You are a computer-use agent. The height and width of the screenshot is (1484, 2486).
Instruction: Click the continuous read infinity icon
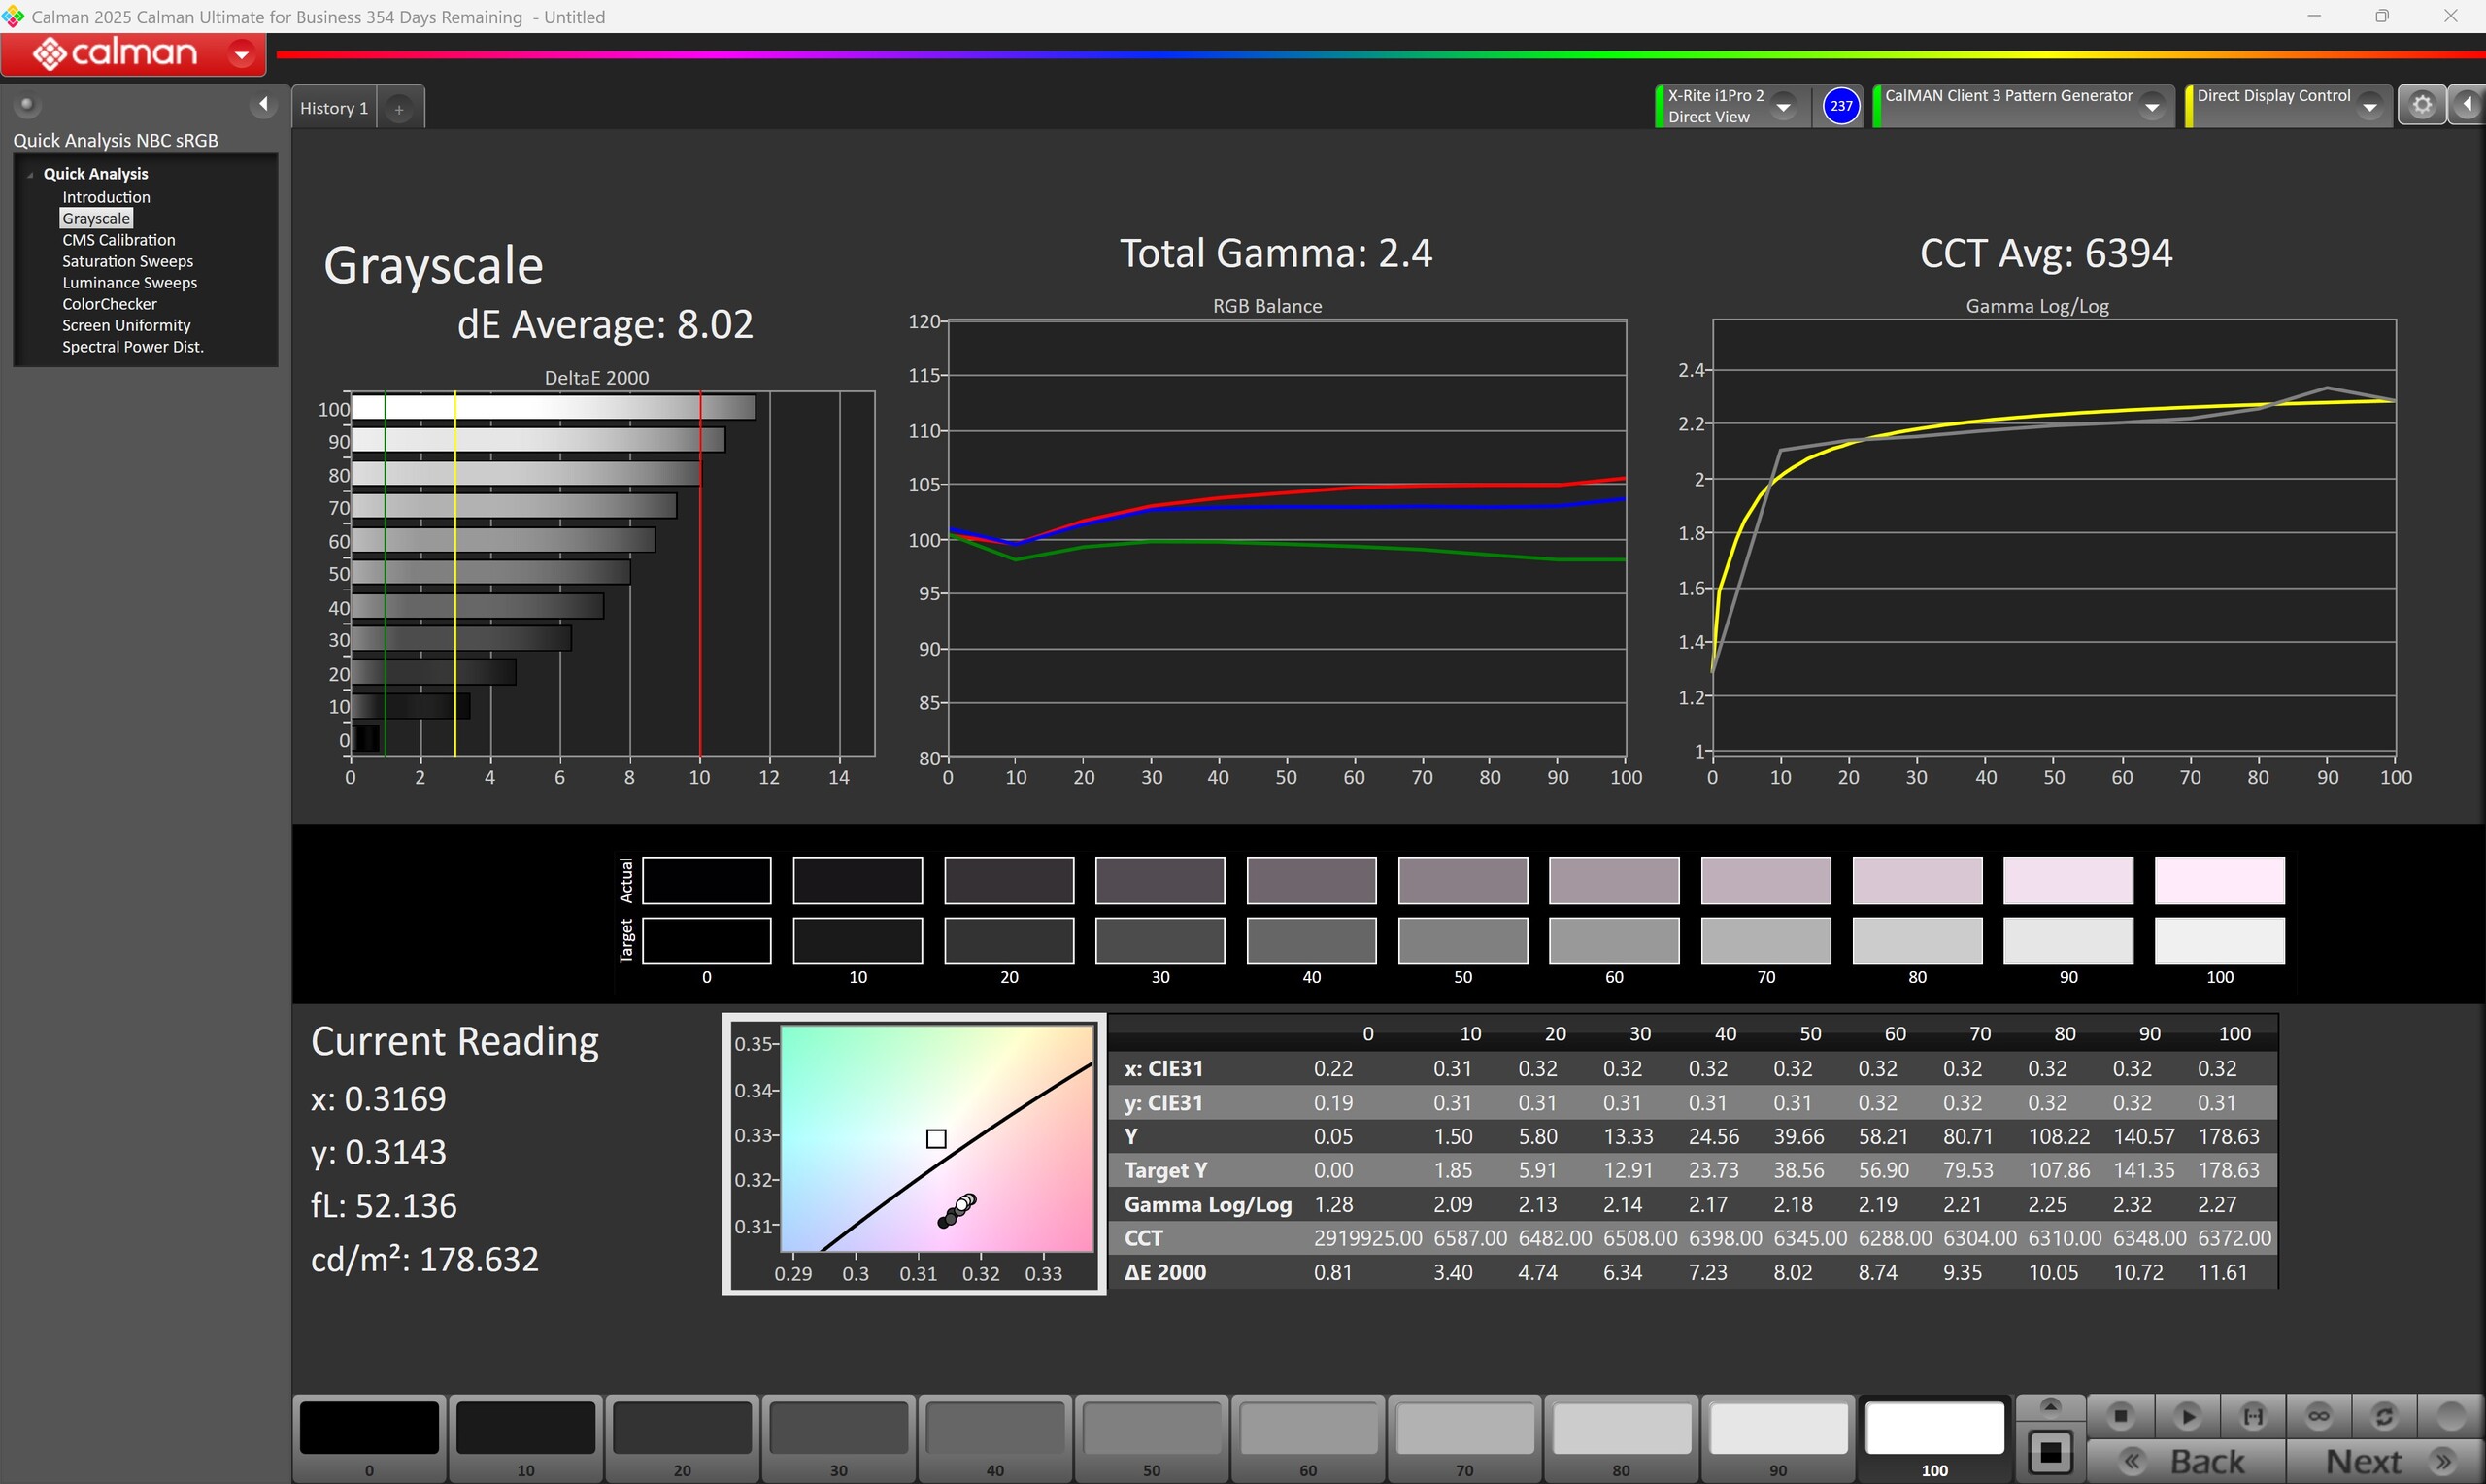2319,1416
